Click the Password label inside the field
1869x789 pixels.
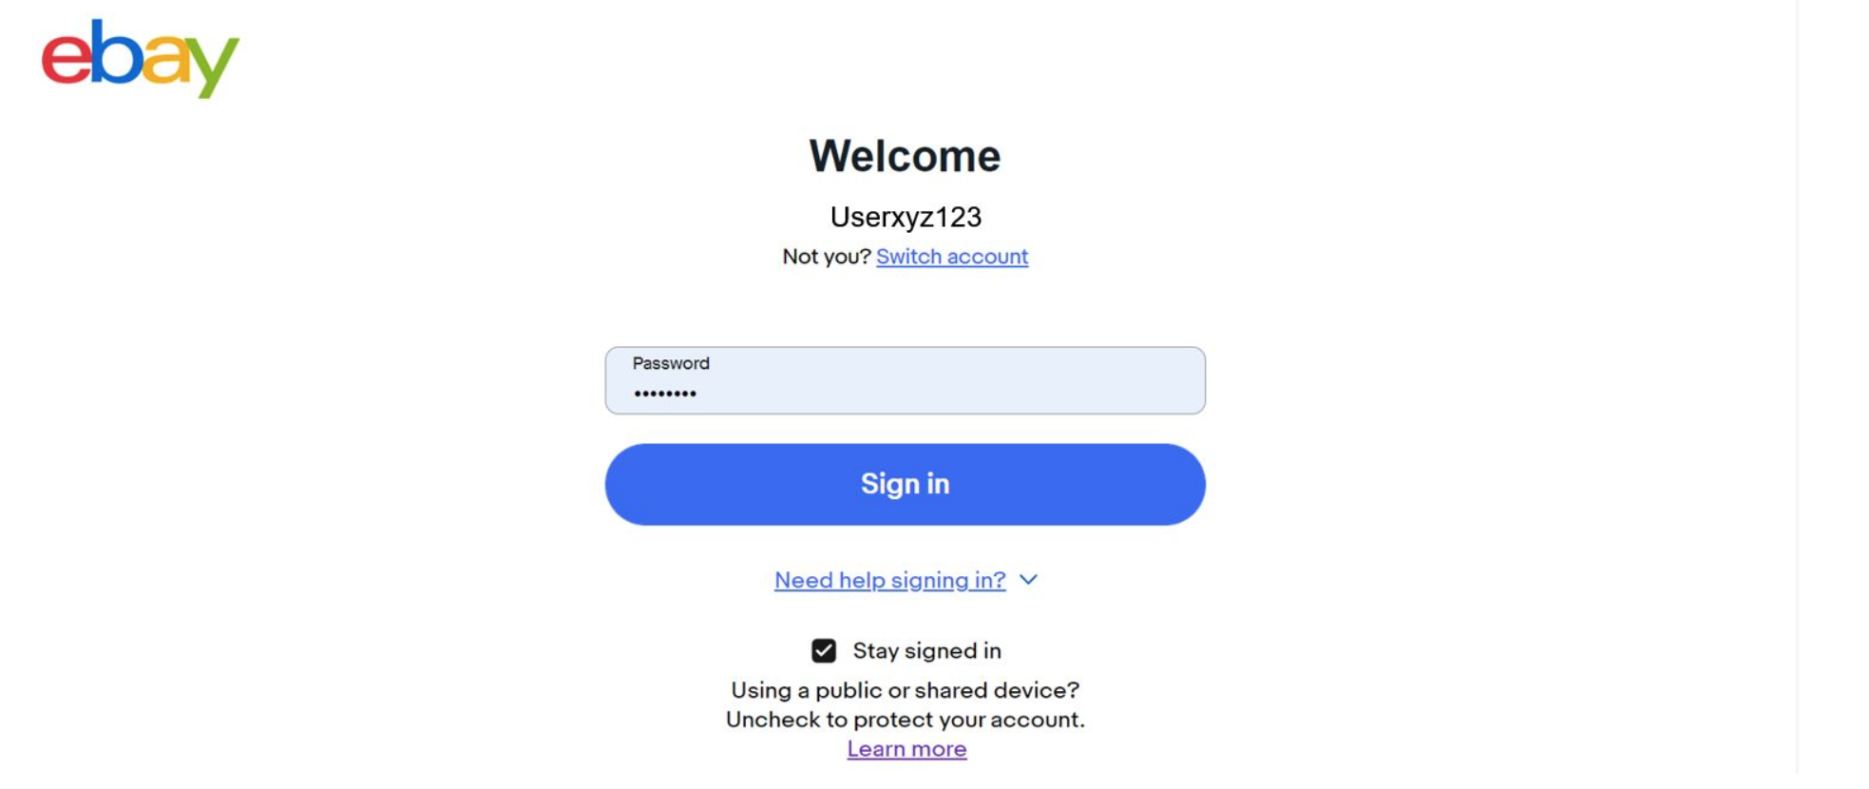coord(671,363)
